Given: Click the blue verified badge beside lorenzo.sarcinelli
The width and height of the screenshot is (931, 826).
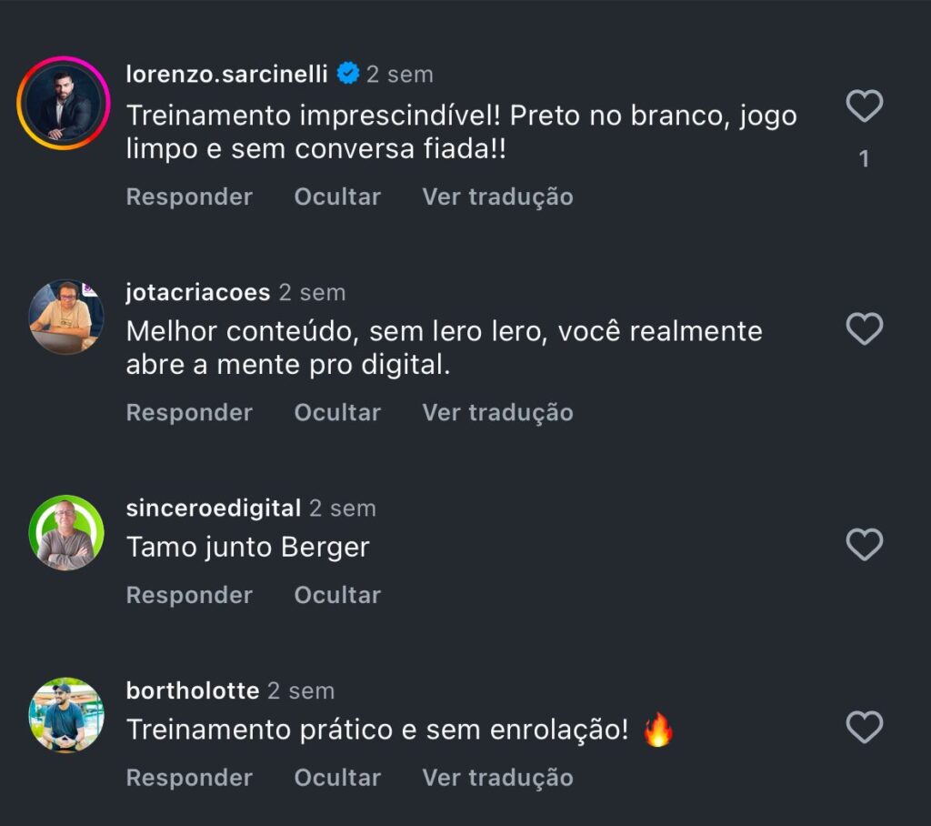Looking at the screenshot, I should [347, 74].
